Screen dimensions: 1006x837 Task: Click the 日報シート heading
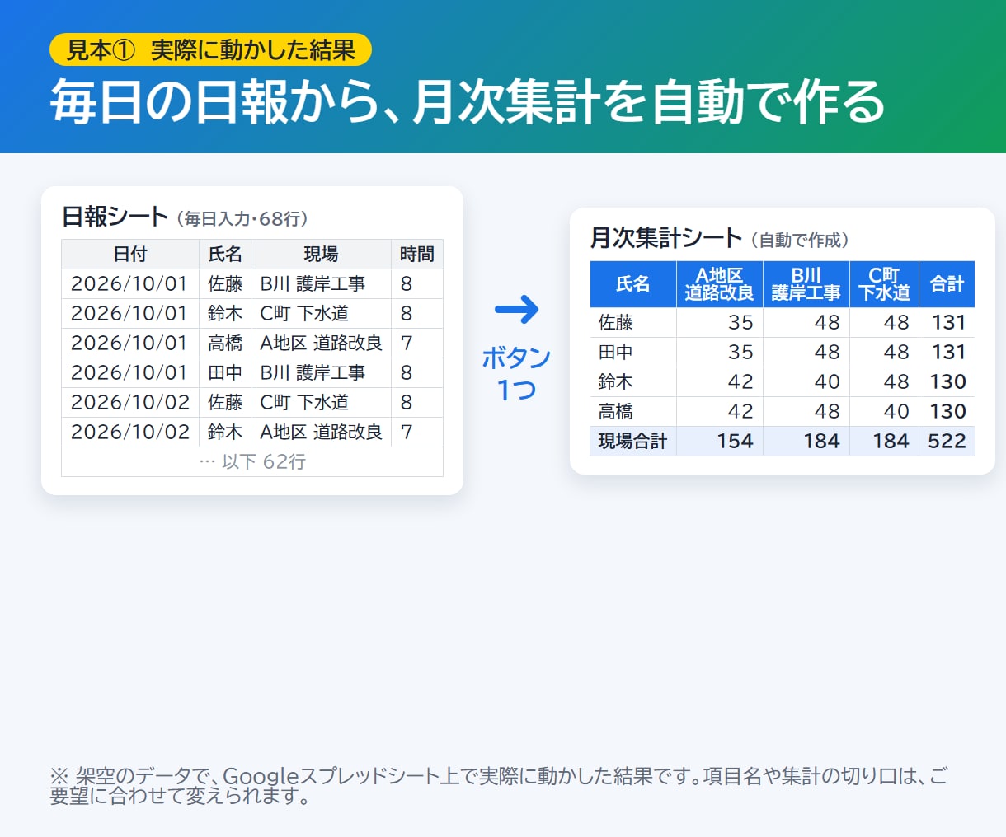click(x=115, y=217)
